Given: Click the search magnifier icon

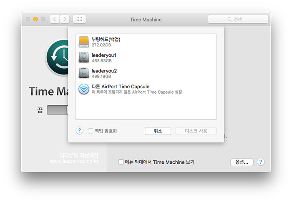Looking at the screenshot, I should pyautogui.click(x=229, y=19).
